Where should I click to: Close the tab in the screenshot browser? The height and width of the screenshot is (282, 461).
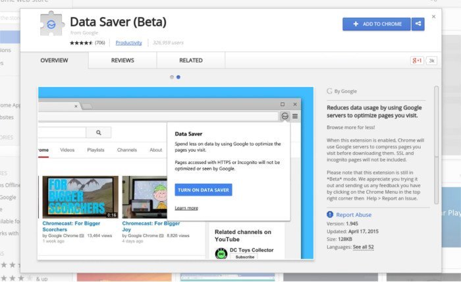pyautogui.click(x=76, y=106)
